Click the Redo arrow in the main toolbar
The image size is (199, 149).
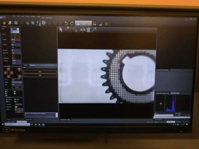(72, 23)
